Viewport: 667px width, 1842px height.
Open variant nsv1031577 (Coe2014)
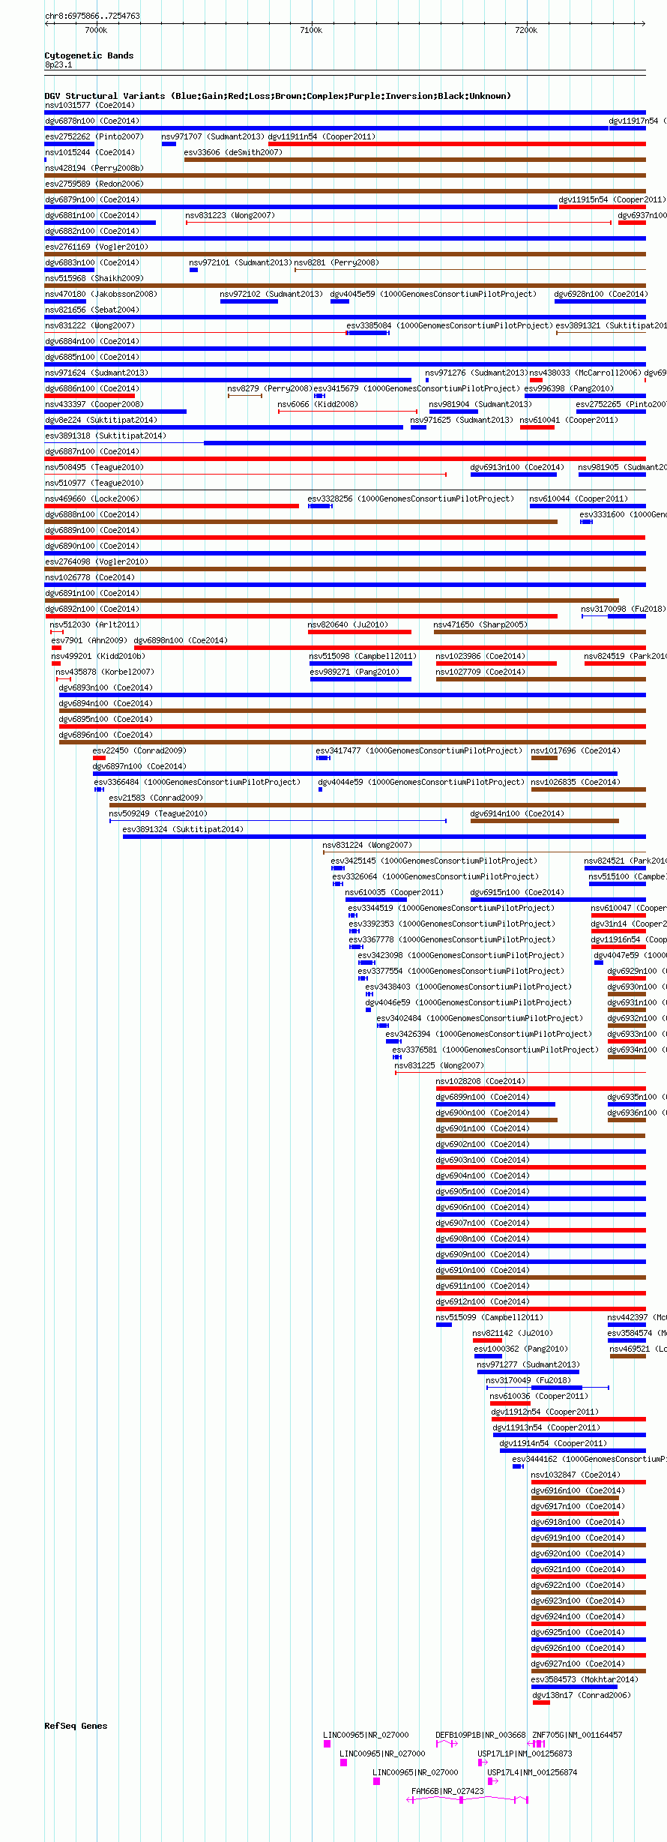click(x=90, y=105)
